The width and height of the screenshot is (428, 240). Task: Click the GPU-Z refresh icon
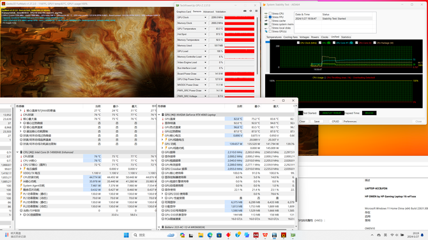point(250,11)
